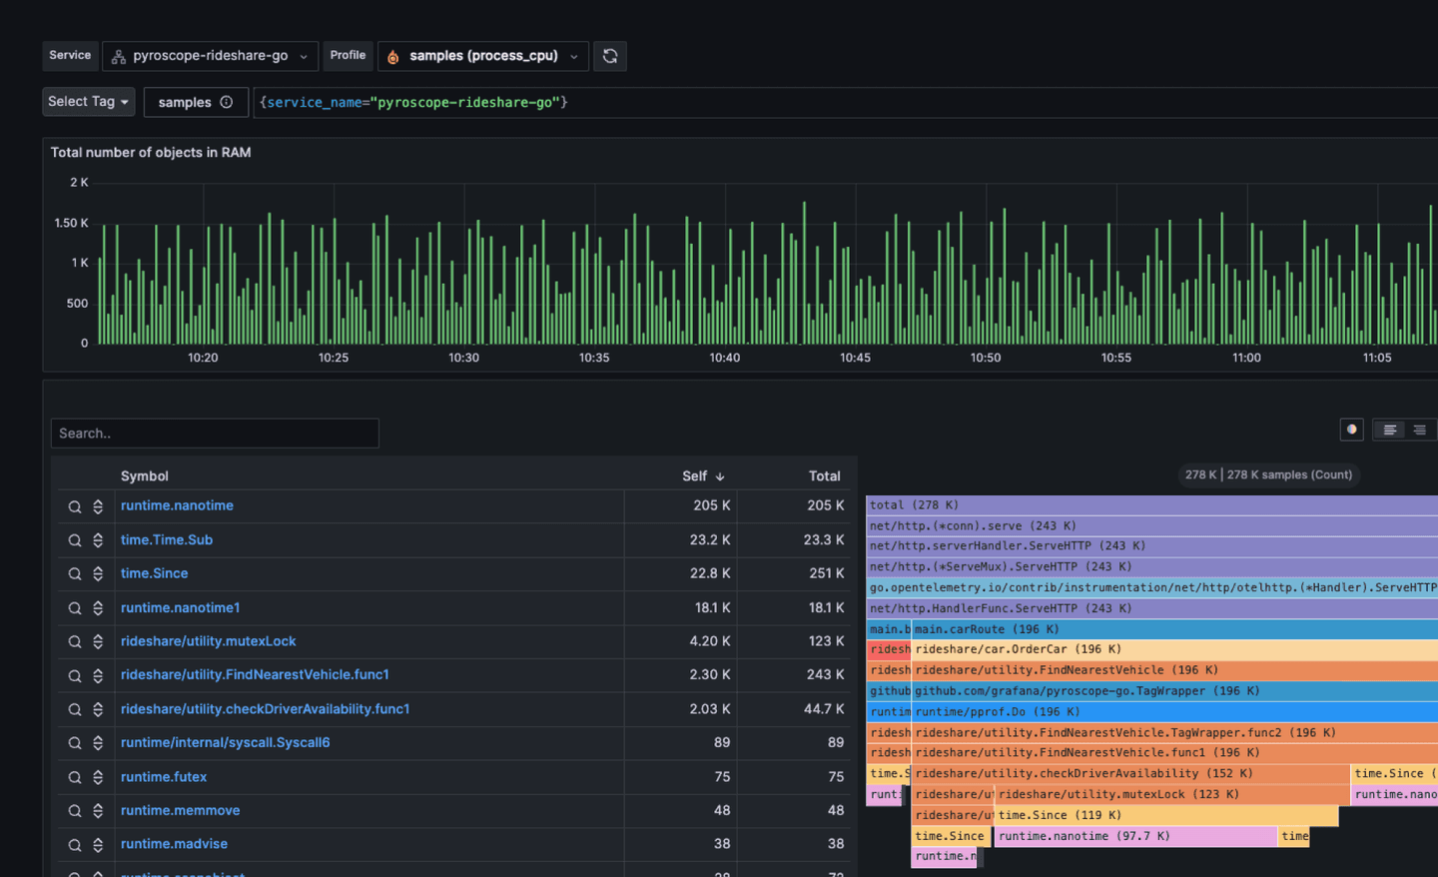Refresh the profile data with the reload icon

click(x=610, y=56)
